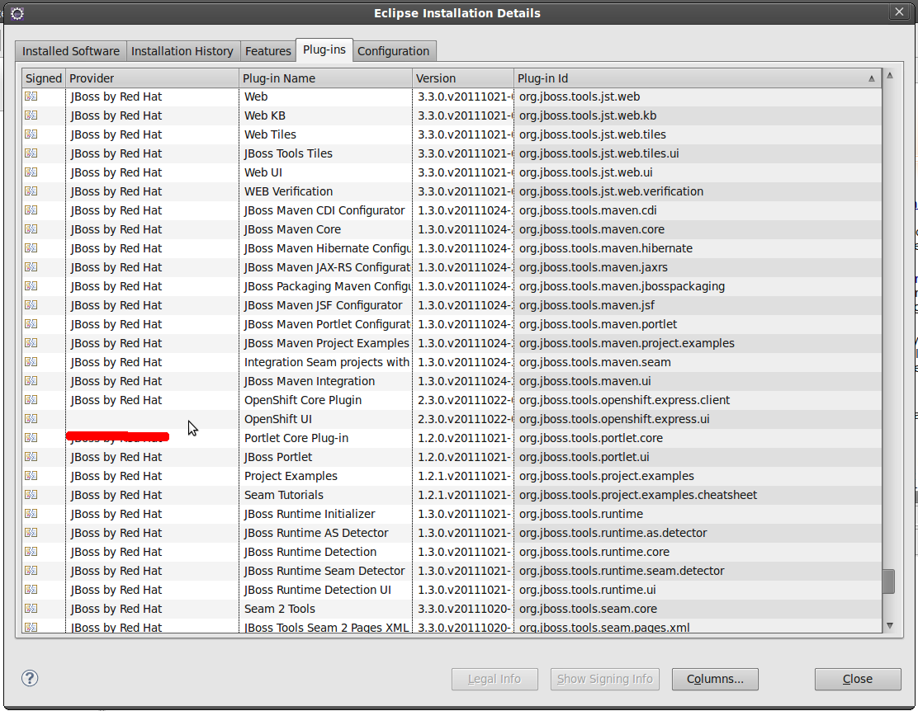This screenshot has height=711, width=918.
Task: Select the JBoss Runtime Detection plug-in name
Action: (x=310, y=552)
